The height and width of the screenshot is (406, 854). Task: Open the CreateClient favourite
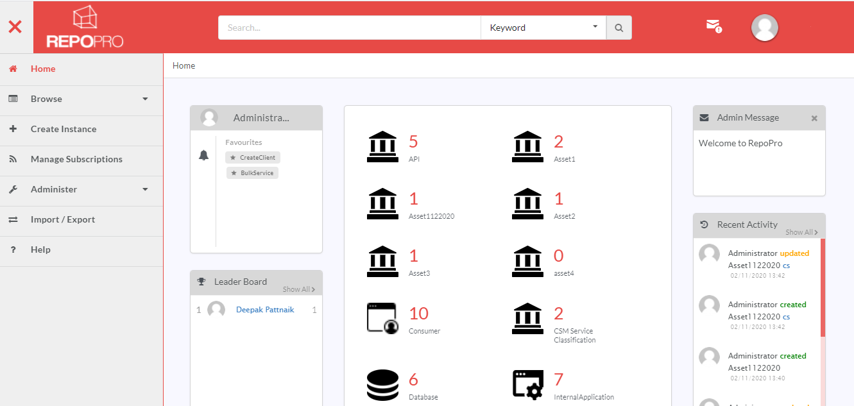click(253, 157)
